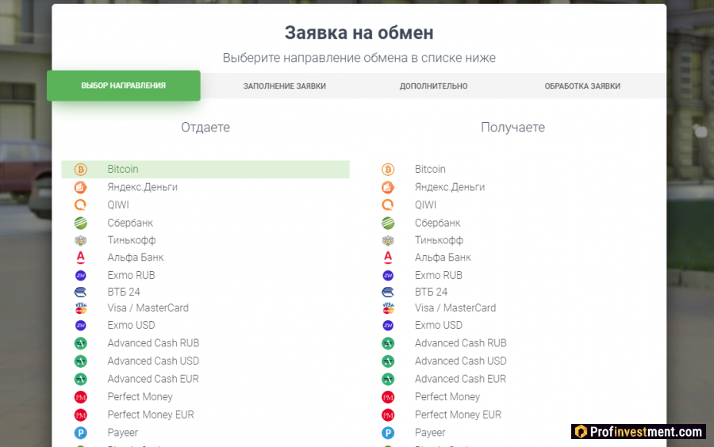This screenshot has width=714, height=447.
Task: Click the Exmo USD icon in Отдаете column
Action: point(81,325)
